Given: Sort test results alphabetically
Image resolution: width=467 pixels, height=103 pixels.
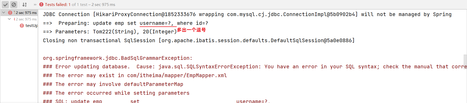Looking at the screenshot, I should click(x=24, y=5).
